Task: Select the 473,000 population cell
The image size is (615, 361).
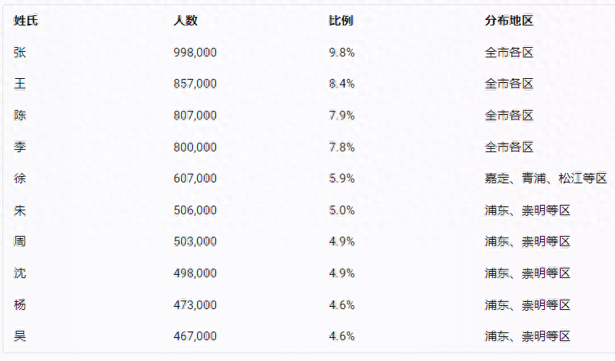Action: 195,304
